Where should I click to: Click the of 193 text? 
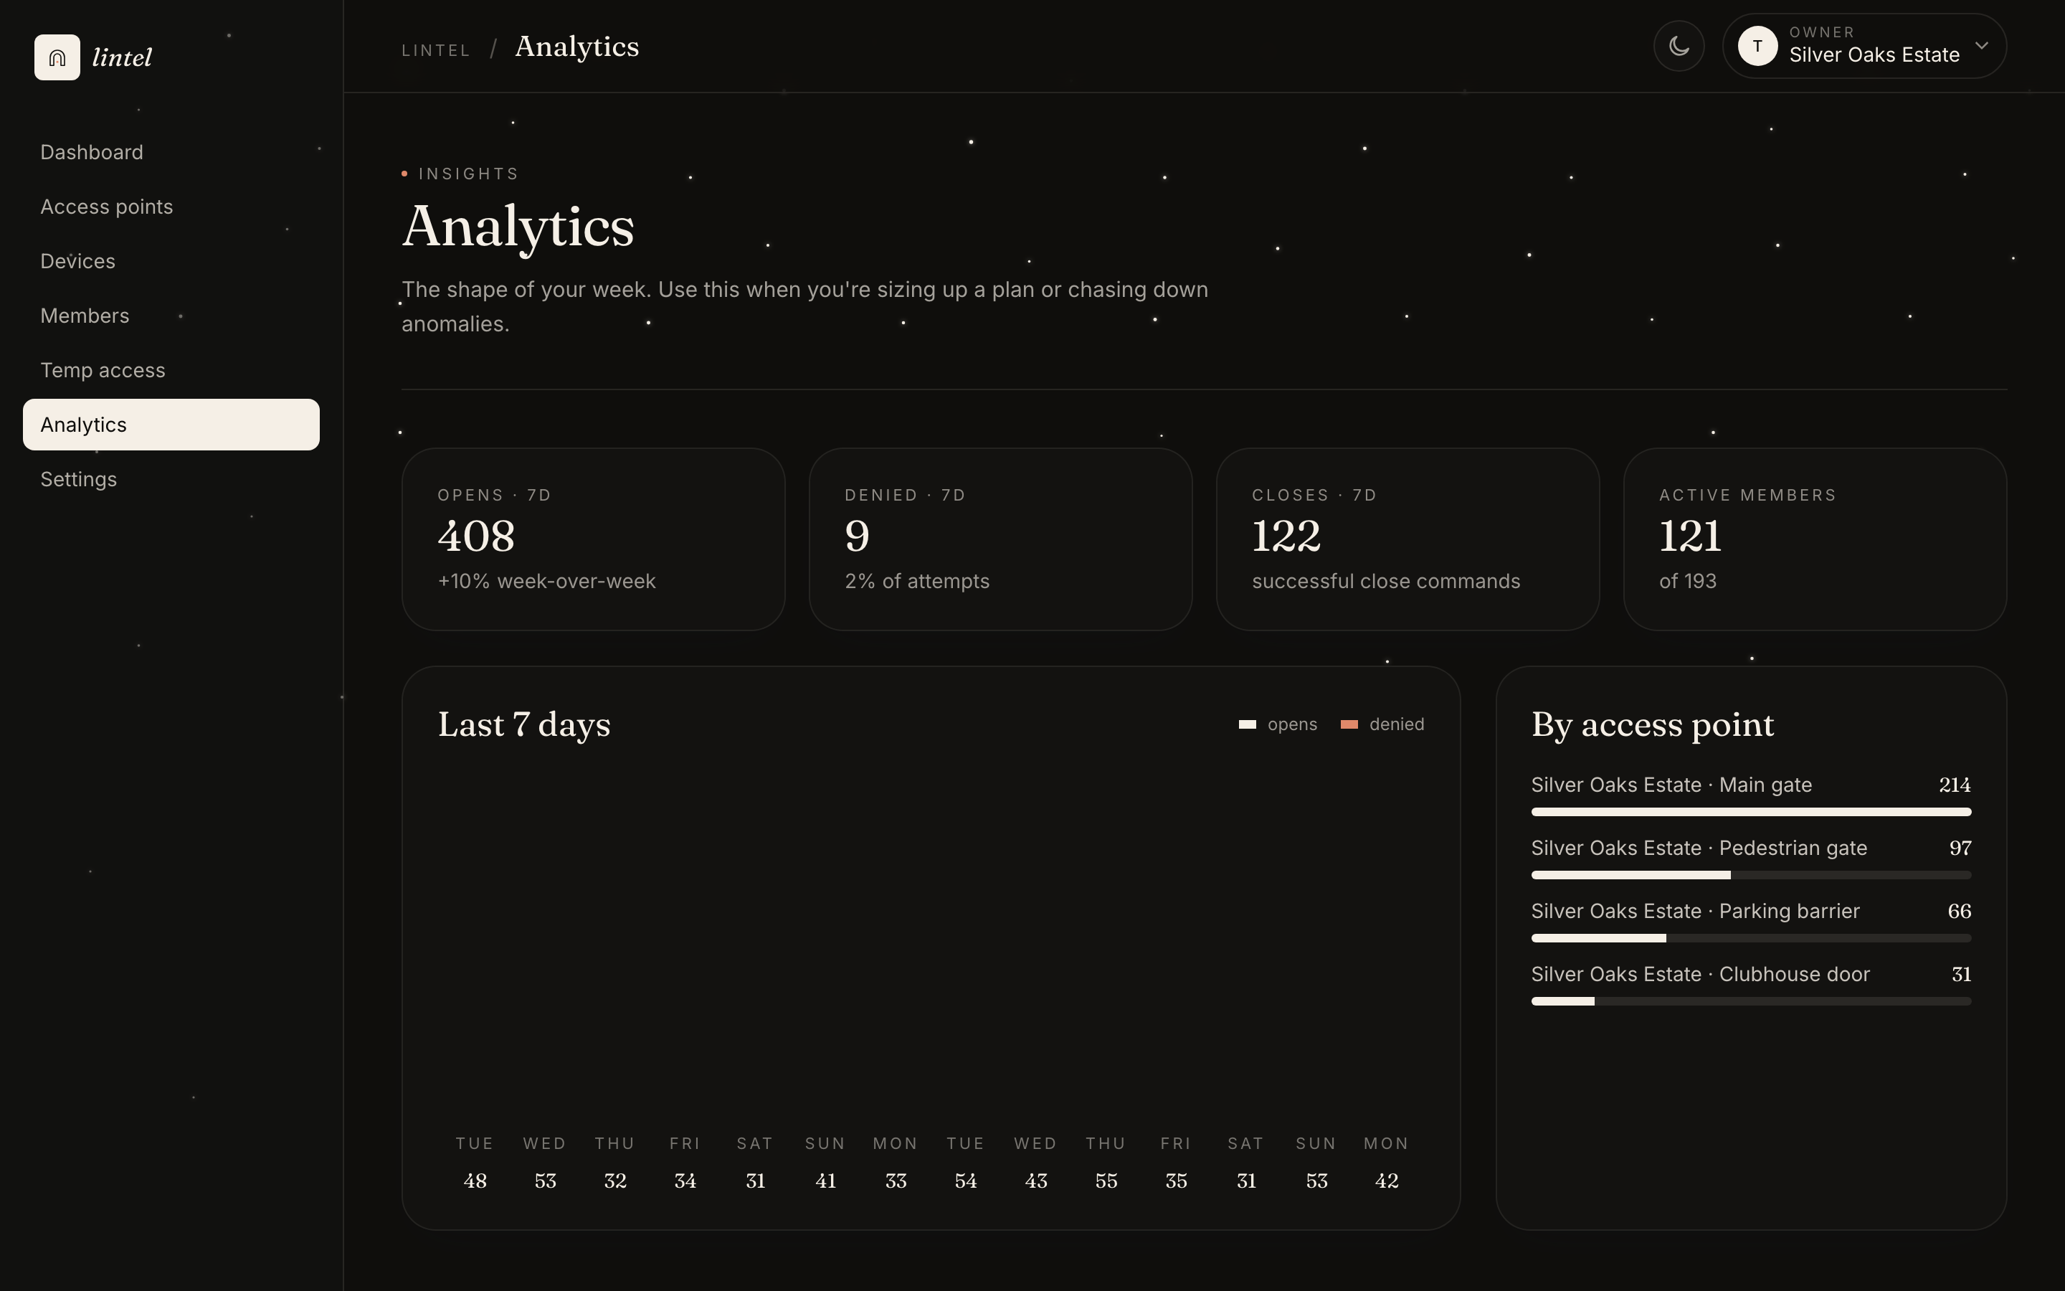(x=1687, y=582)
